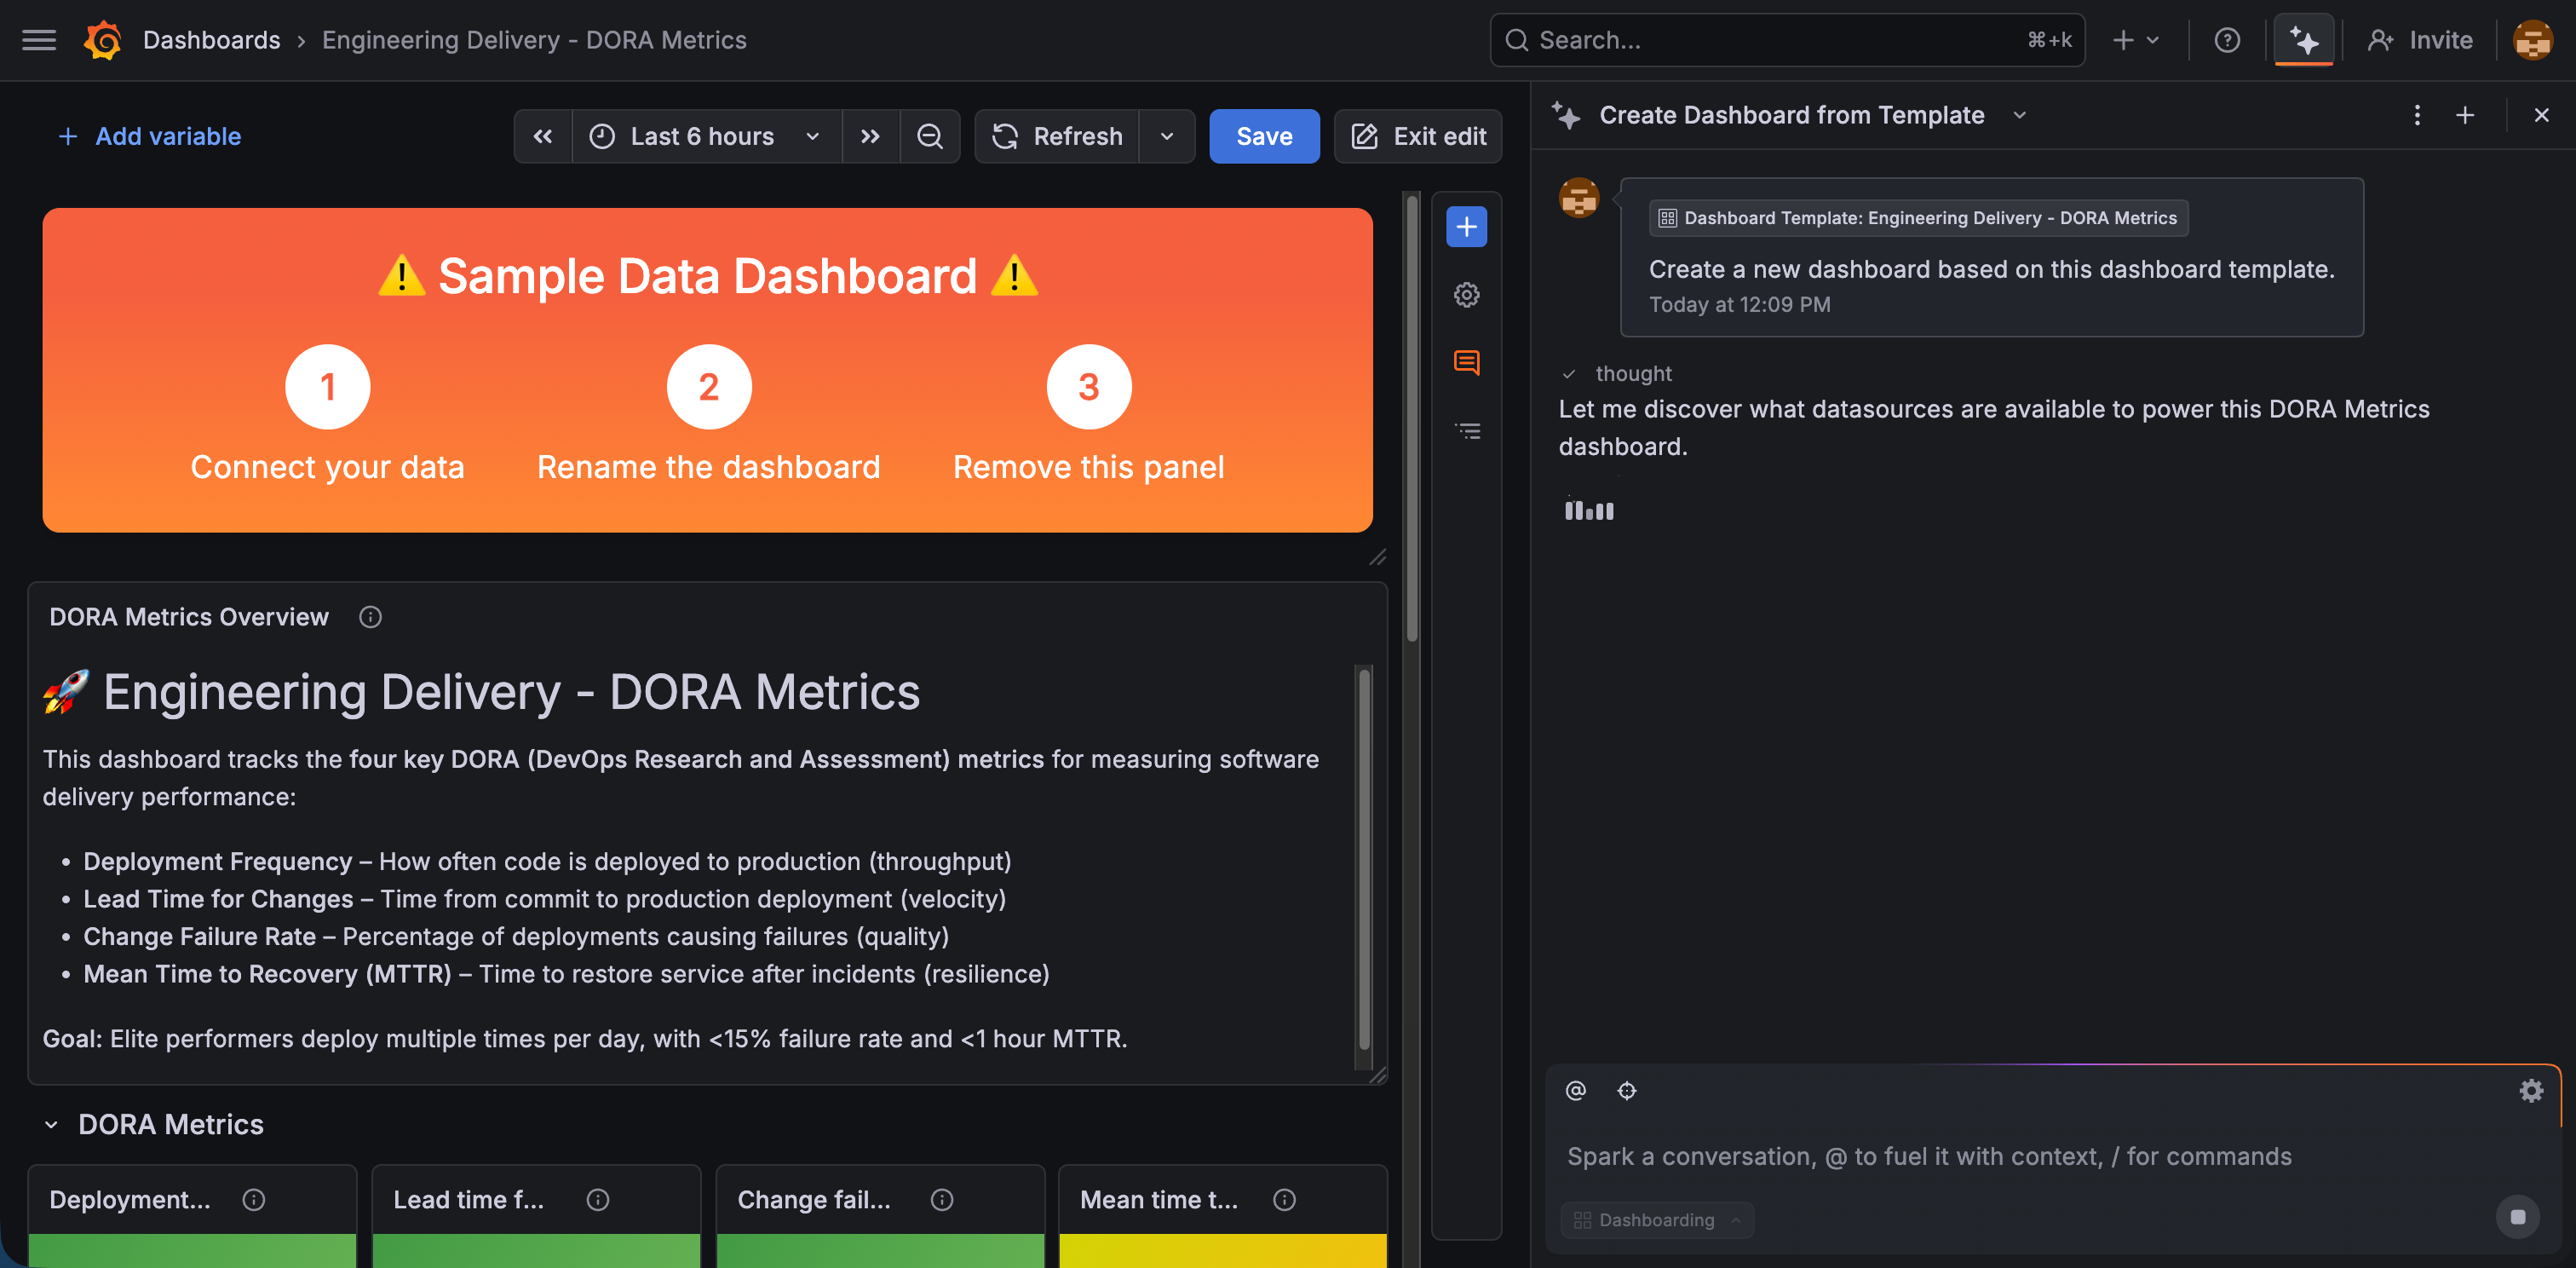The width and height of the screenshot is (2576, 1268).
Task: Click the blue add panel plus button
Action: pos(1466,227)
